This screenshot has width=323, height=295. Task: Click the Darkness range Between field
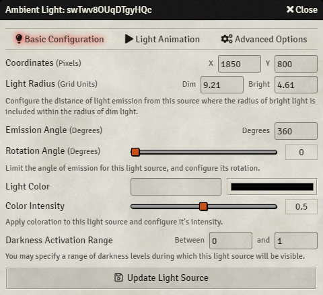click(231, 241)
